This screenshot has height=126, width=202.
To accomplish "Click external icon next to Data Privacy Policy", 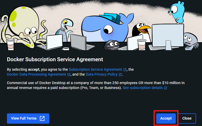I will (x=120, y=75).
